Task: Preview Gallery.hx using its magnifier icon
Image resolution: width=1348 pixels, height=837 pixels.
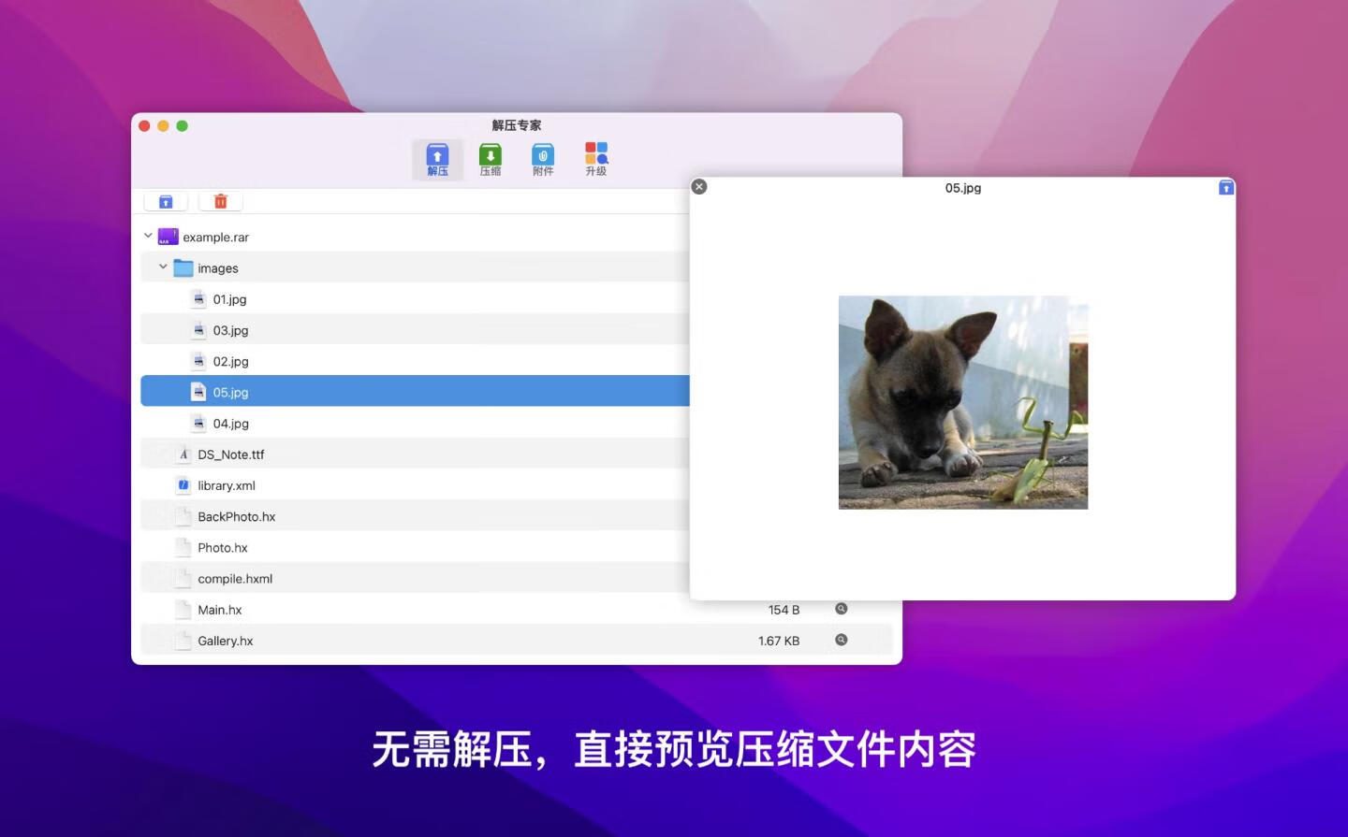Action: point(841,640)
